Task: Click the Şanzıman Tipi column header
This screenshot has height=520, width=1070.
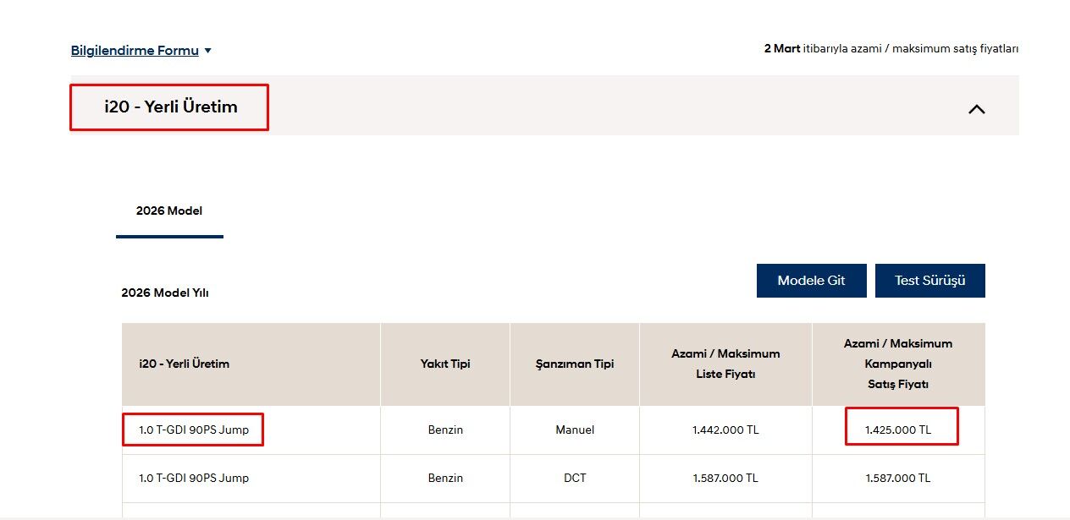Action: tap(575, 364)
